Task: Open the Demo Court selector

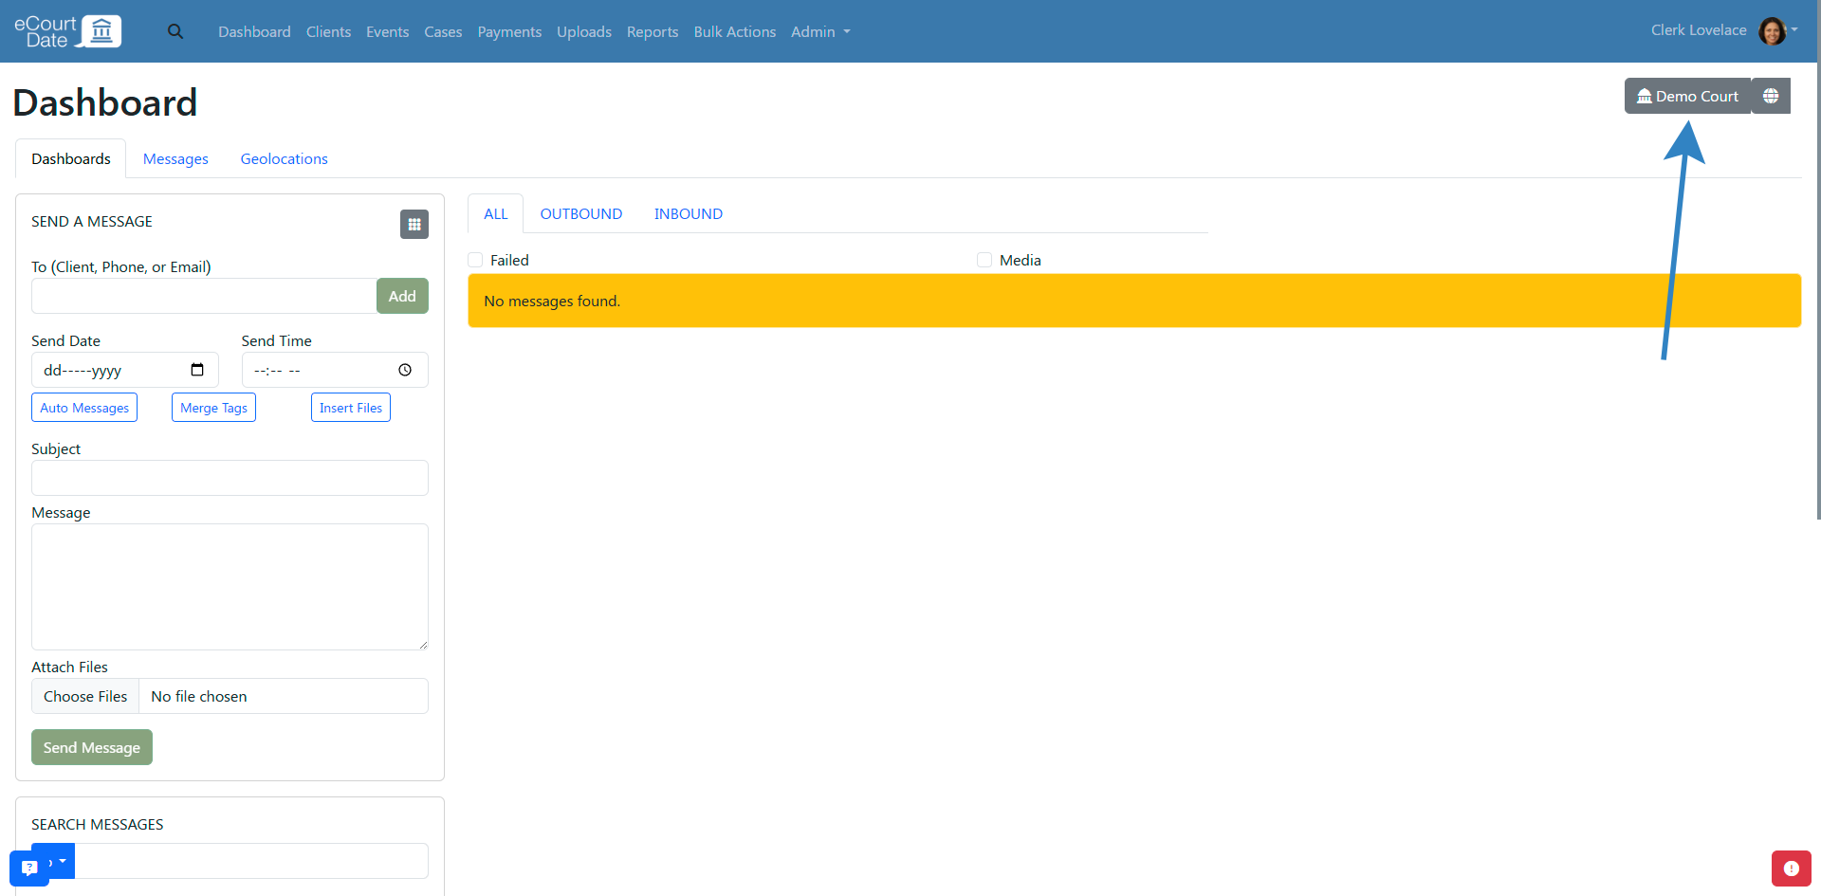Action: click(x=1687, y=96)
